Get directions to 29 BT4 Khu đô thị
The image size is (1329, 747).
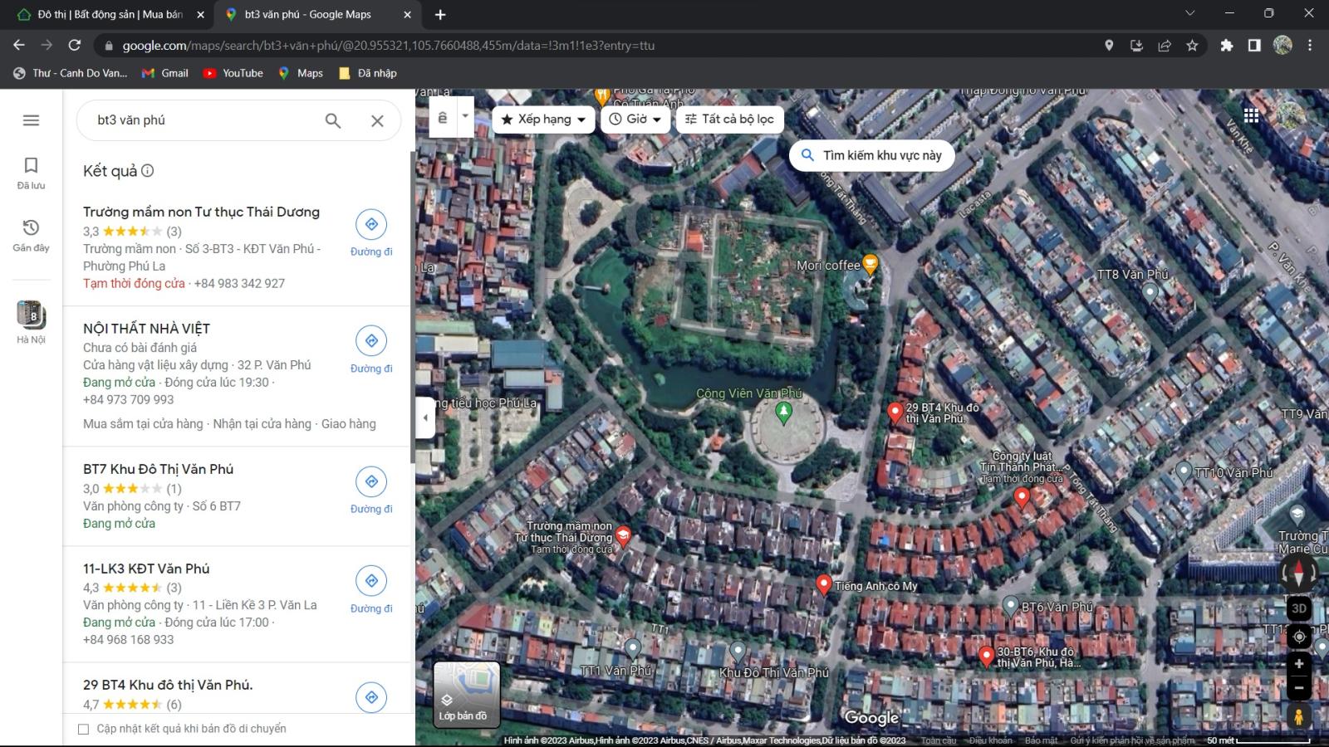(371, 697)
